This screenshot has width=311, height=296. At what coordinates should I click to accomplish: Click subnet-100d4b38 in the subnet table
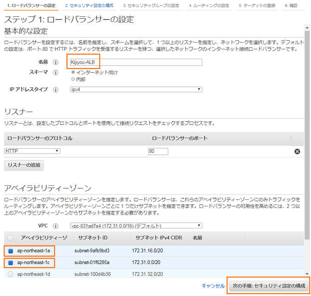92,274
